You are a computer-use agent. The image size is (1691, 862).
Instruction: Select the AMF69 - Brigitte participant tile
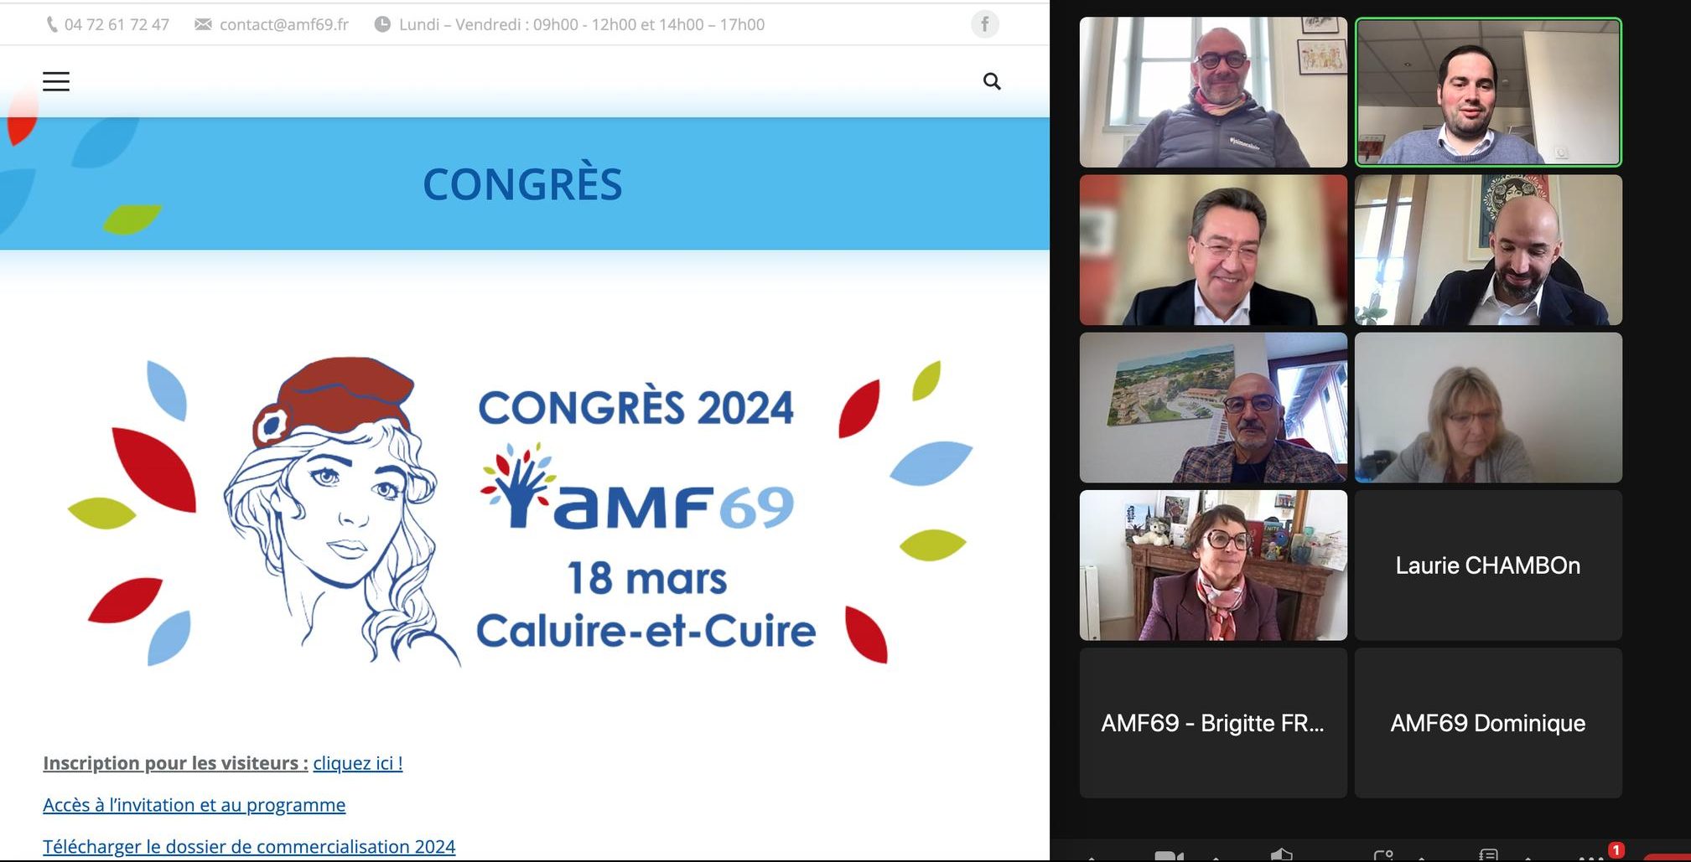point(1213,723)
